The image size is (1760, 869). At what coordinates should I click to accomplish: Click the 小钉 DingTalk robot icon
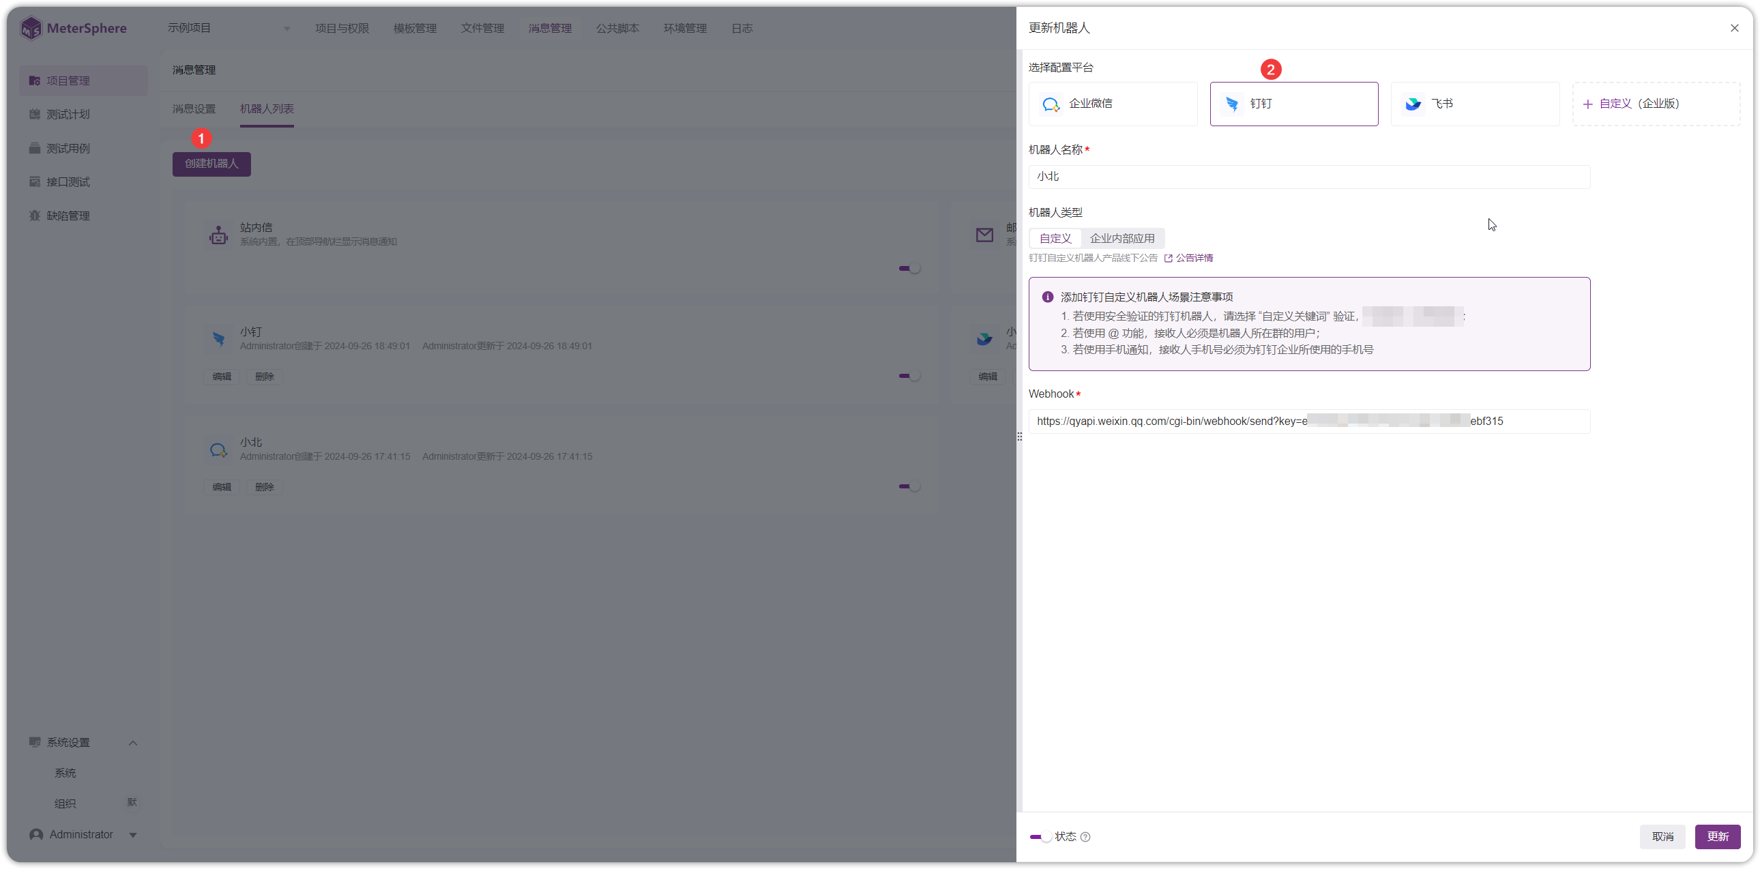point(218,339)
